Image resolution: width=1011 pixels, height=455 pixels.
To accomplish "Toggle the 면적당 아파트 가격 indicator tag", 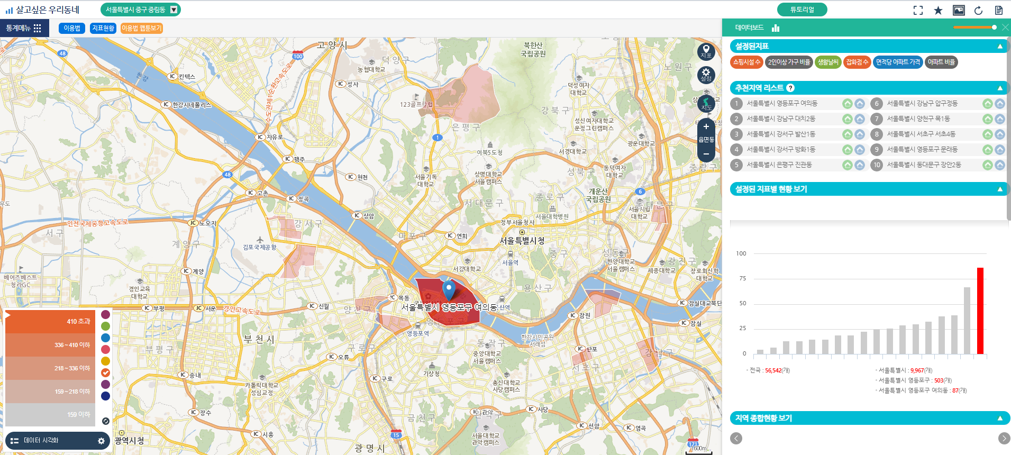I will point(898,62).
